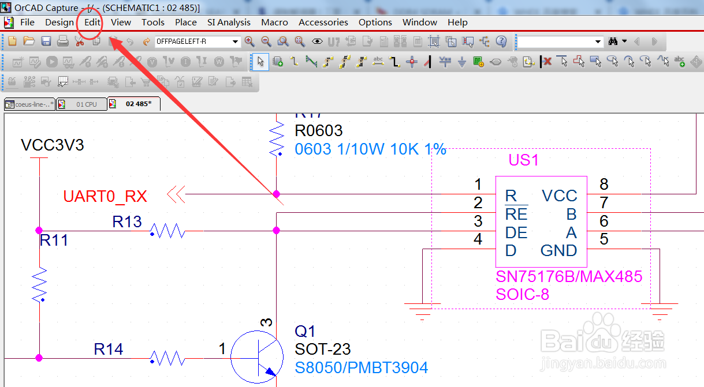Viewport: 704px width, 387px height.
Task: Select the Place Net Alias abc tool
Action: point(378,61)
